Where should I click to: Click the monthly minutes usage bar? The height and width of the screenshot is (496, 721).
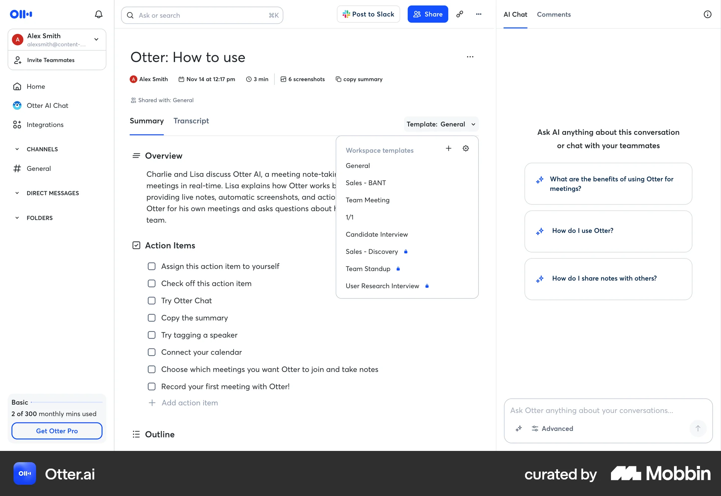67,402
